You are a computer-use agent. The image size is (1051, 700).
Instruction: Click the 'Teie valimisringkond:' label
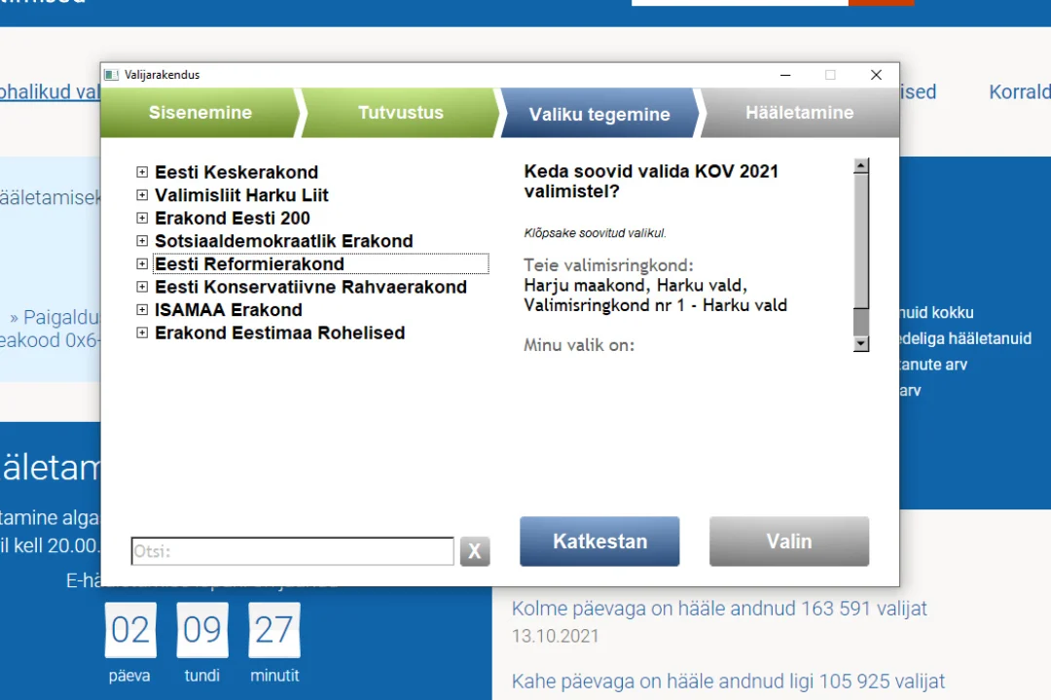(x=608, y=265)
